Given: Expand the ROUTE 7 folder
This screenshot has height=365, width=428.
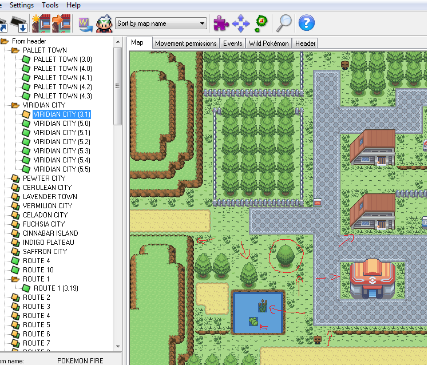Looking at the screenshot, I should pyautogui.click(x=15, y=343).
